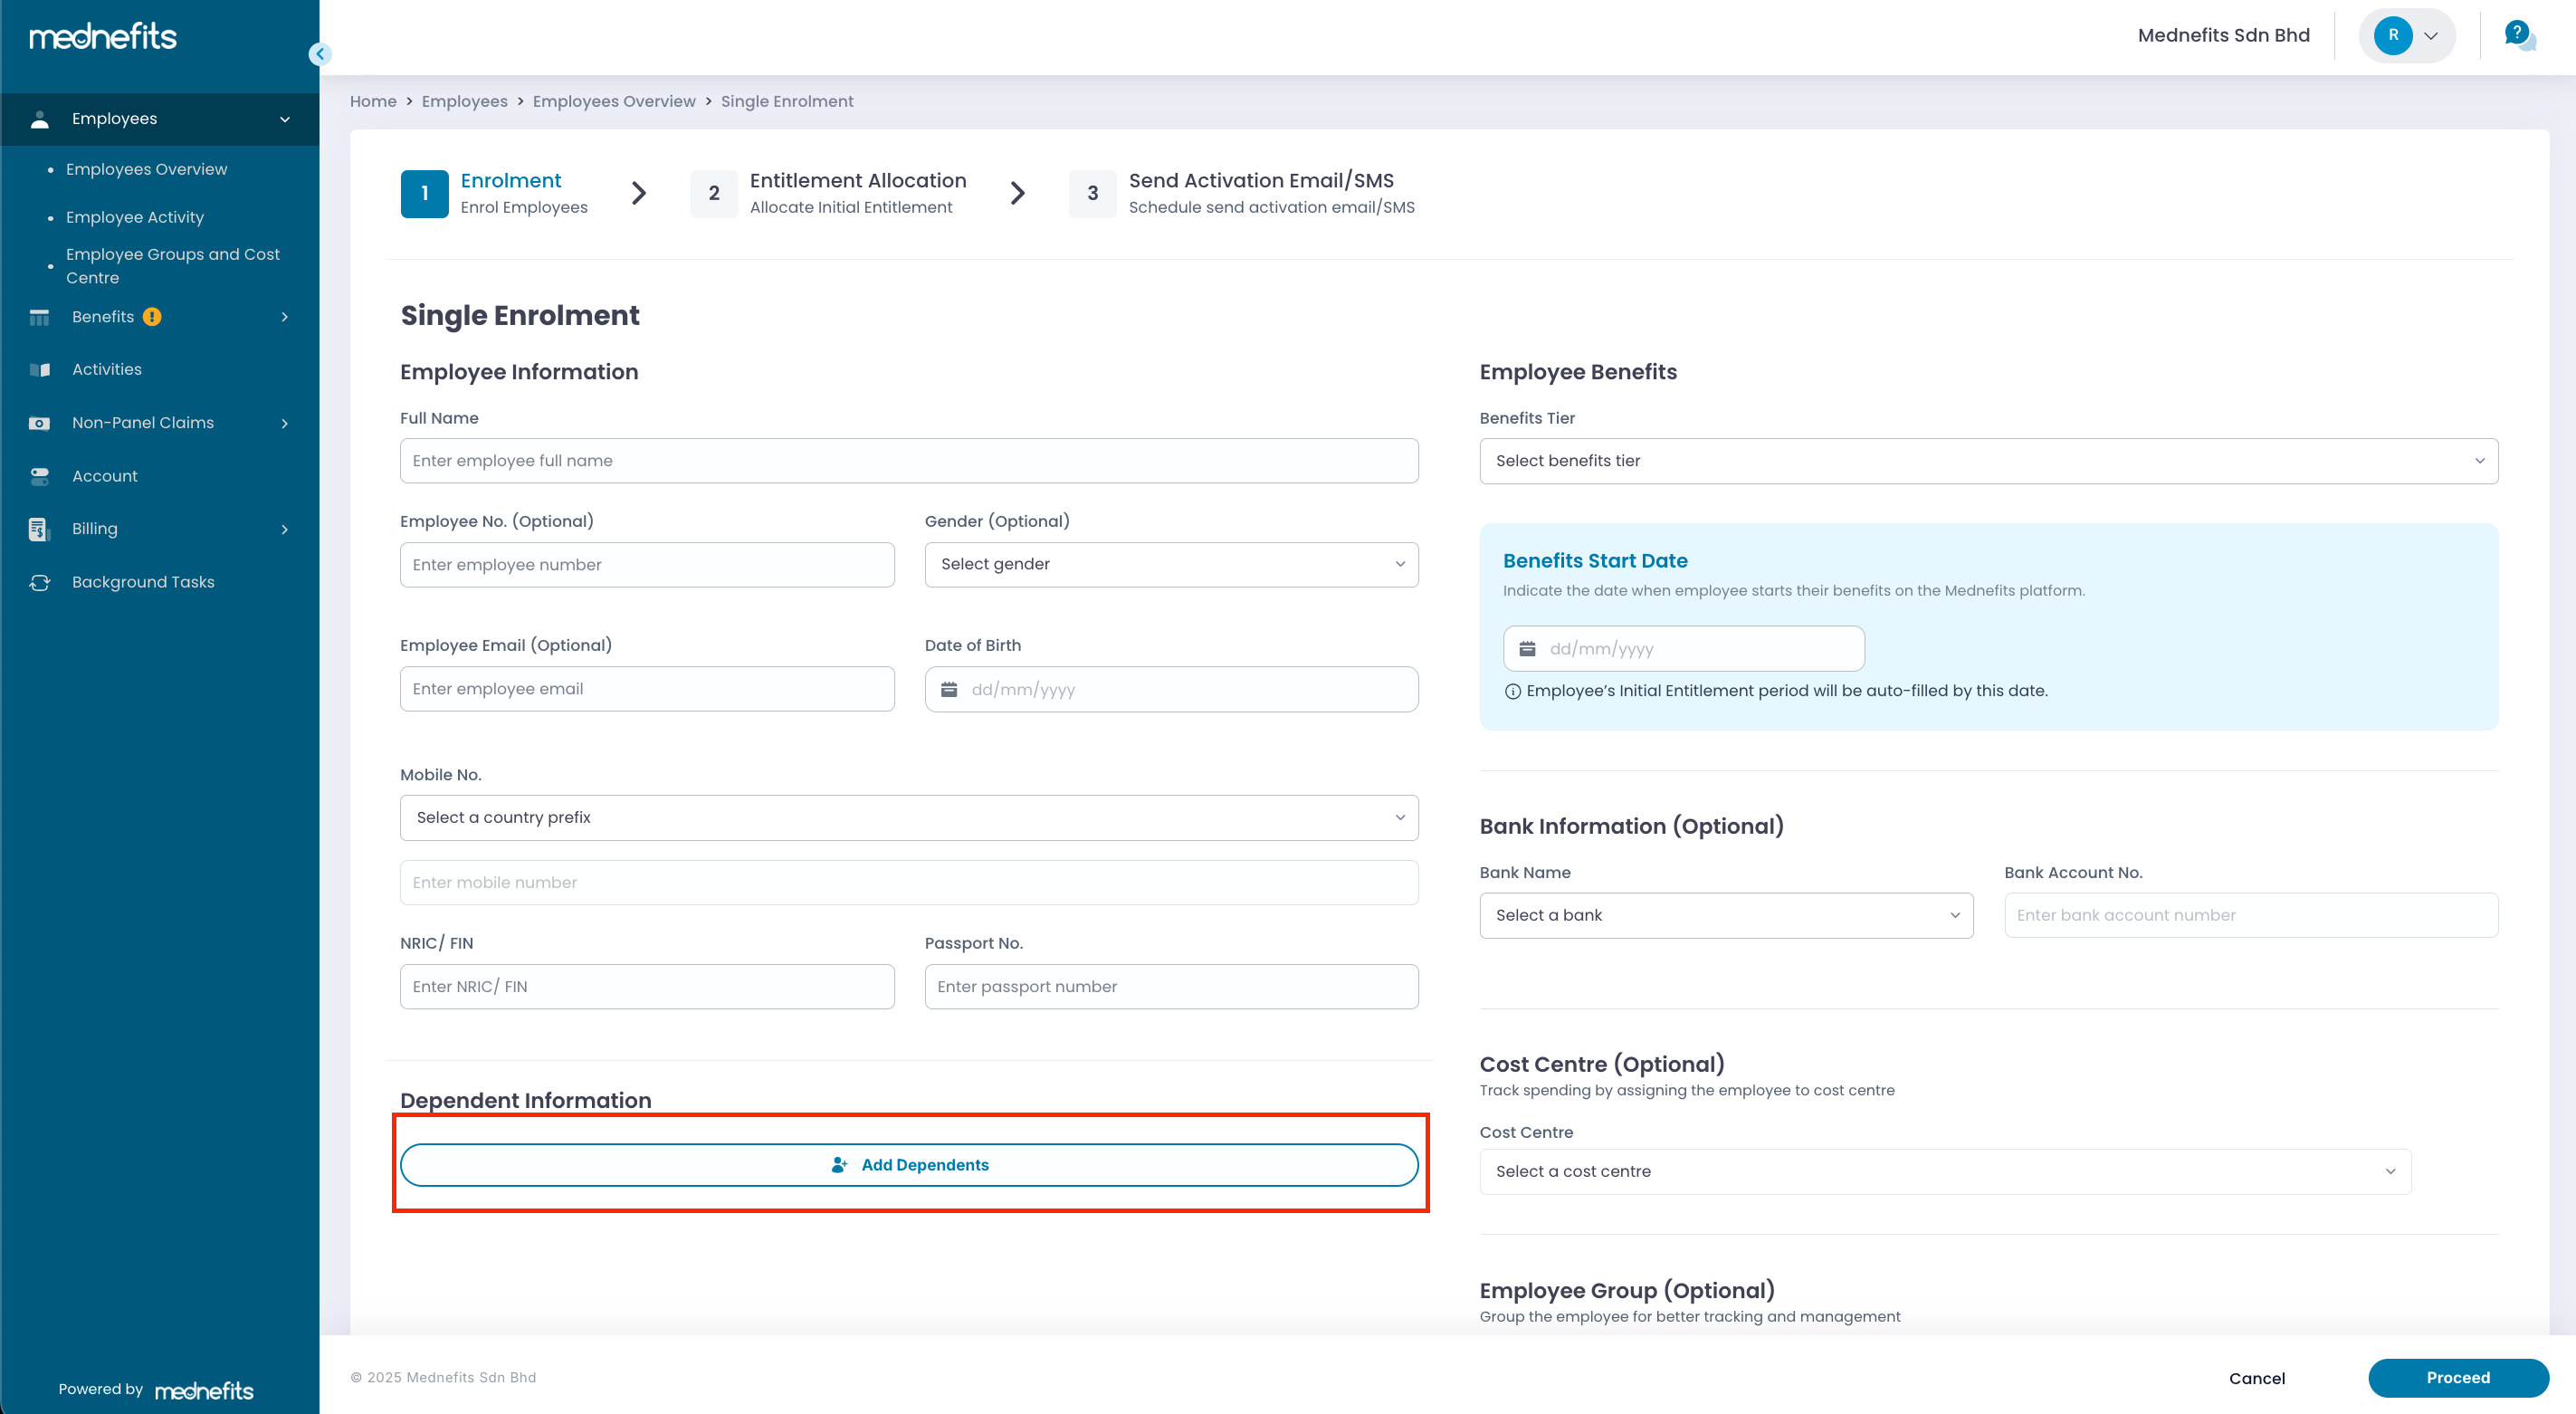This screenshot has height=1414, width=2576.
Task: Open the help chat icon
Action: [2518, 35]
